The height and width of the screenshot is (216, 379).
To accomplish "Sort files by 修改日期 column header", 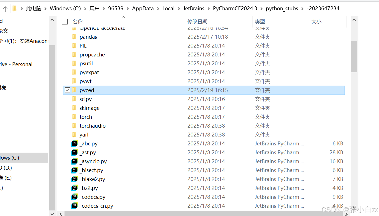I will (x=197, y=21).
